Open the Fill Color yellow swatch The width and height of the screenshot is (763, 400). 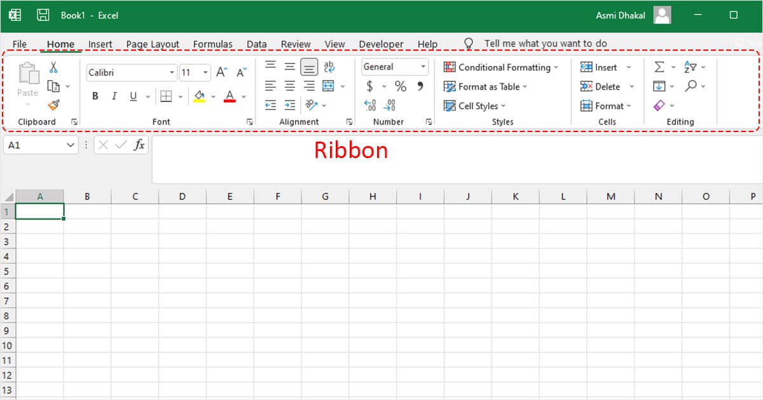[x=200, y=96]
